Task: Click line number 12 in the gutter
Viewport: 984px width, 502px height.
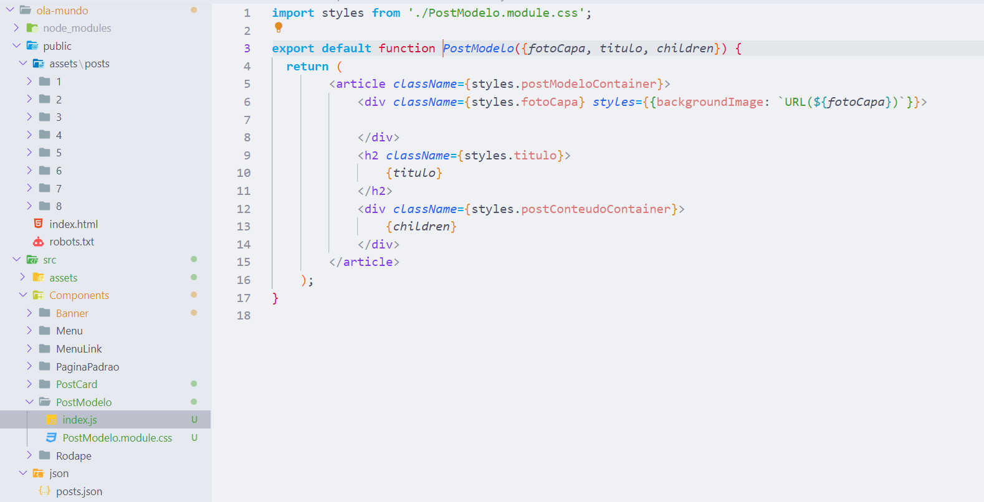Action: click(x=244, y=209)
